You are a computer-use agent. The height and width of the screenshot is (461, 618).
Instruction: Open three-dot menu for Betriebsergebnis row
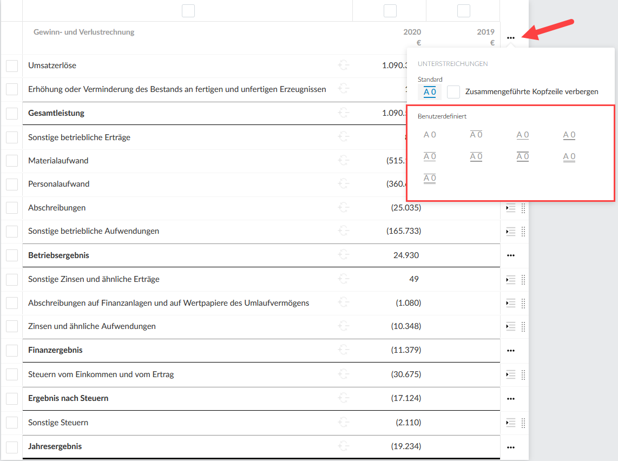pyautogui.click(x=511, y=255)
